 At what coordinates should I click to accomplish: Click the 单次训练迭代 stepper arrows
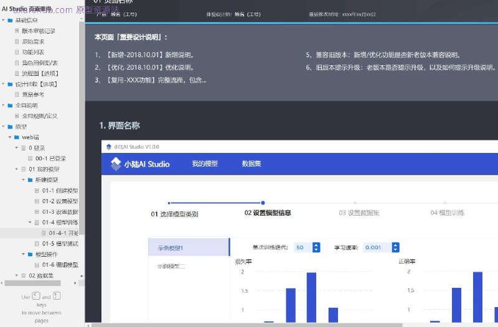point(316,247)
